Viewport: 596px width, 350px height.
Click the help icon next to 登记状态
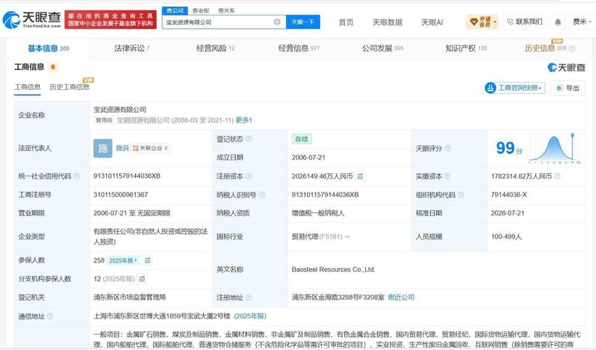tap(248, 139)
